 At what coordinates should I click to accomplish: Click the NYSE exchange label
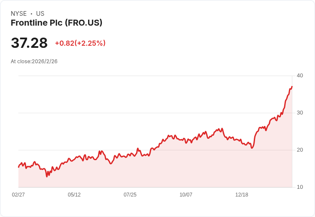tap(19, 14)
